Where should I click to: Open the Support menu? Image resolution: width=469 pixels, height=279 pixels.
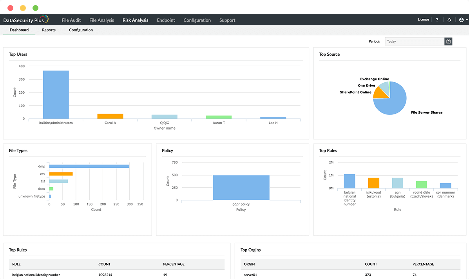click(x=227, y=20)
